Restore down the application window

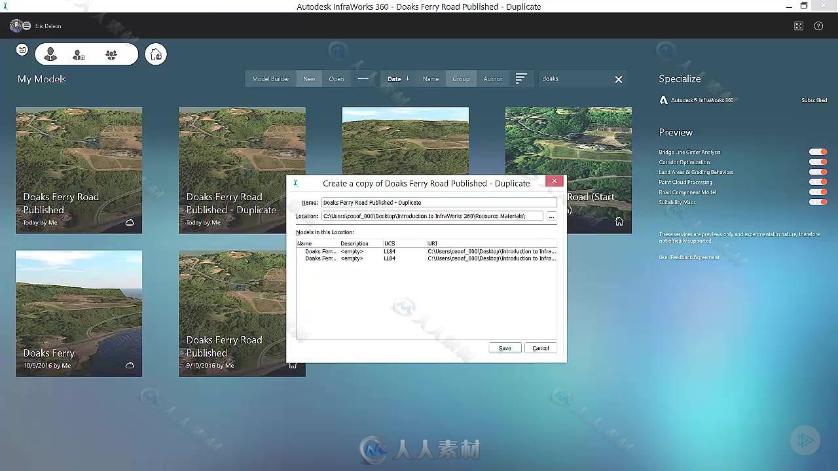(x=804, y=6)
